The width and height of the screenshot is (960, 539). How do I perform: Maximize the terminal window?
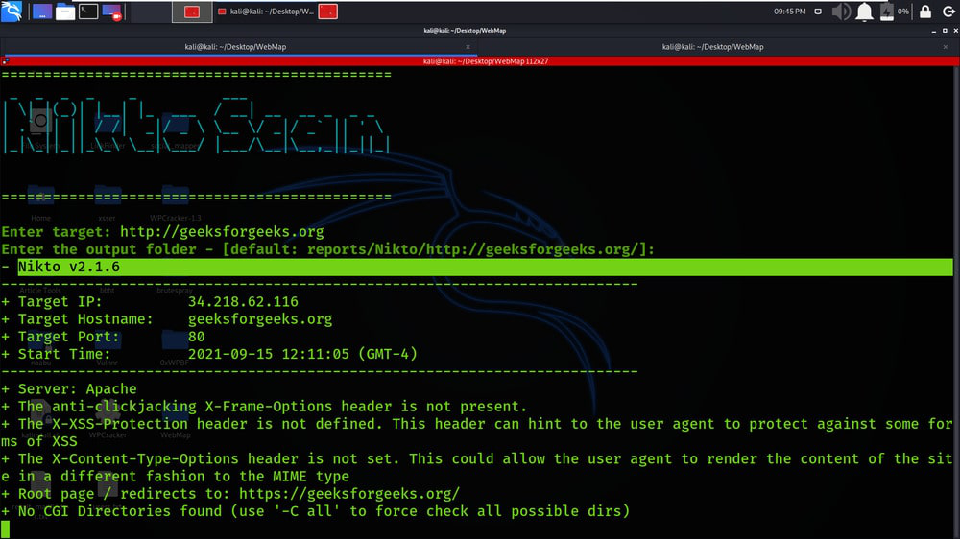pyautogui.click(x=945, y=31)
